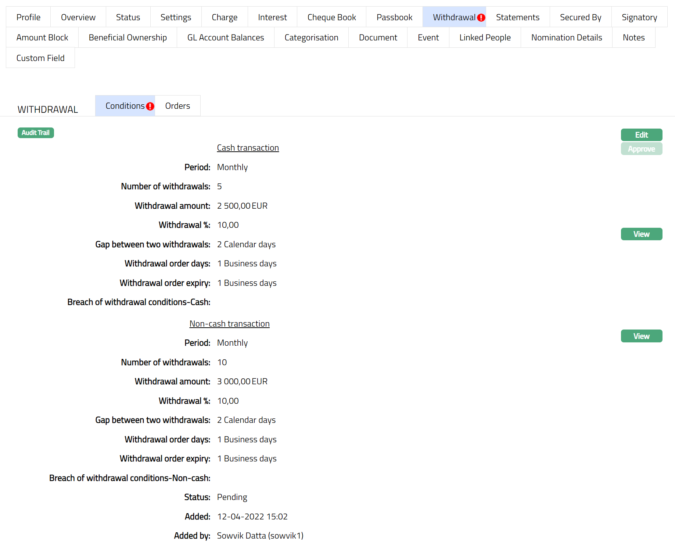Open the Custom Field tab

pyautogui.click(x=40, y=58)
